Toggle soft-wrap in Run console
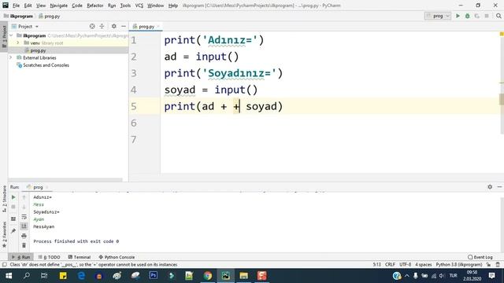The height and width of the screenshot is (283, 504). click(x=24, y=217)
